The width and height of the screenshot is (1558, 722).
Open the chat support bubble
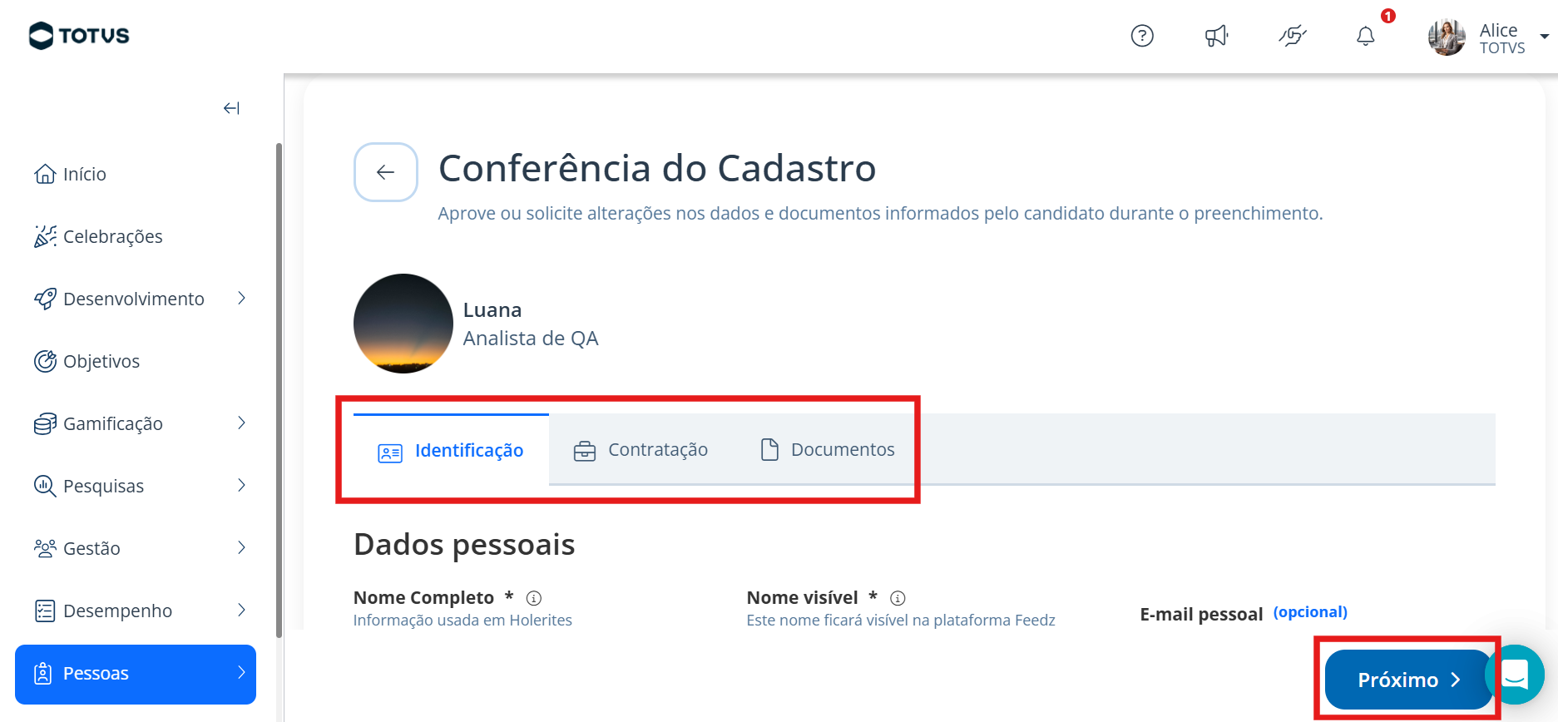[x=1516, y=675]
